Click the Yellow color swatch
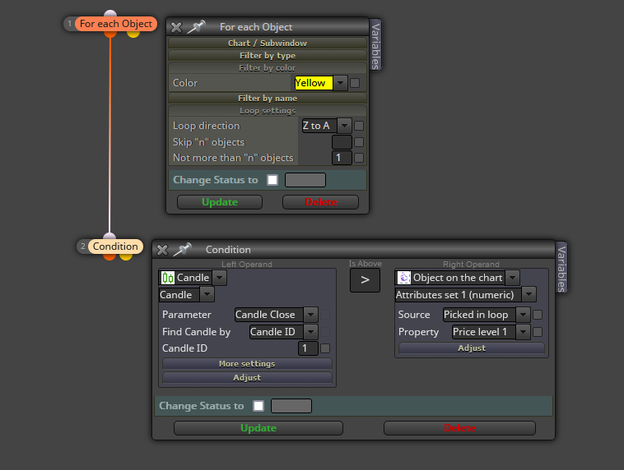 tap(313, 83)
